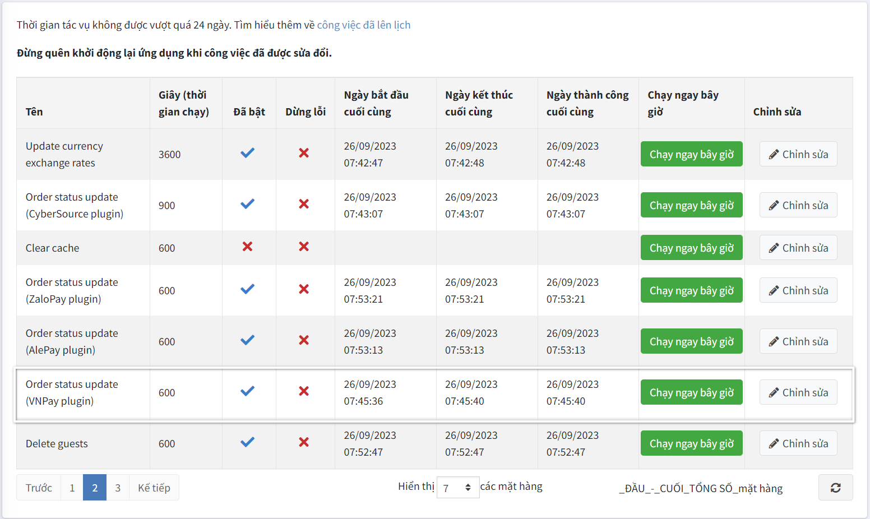870x519 pixels.
Task: Run AlePay order status update now
Action: pyautogui.click(x=691, y=341)
